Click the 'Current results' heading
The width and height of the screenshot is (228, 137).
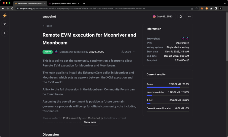coord(156,74)
